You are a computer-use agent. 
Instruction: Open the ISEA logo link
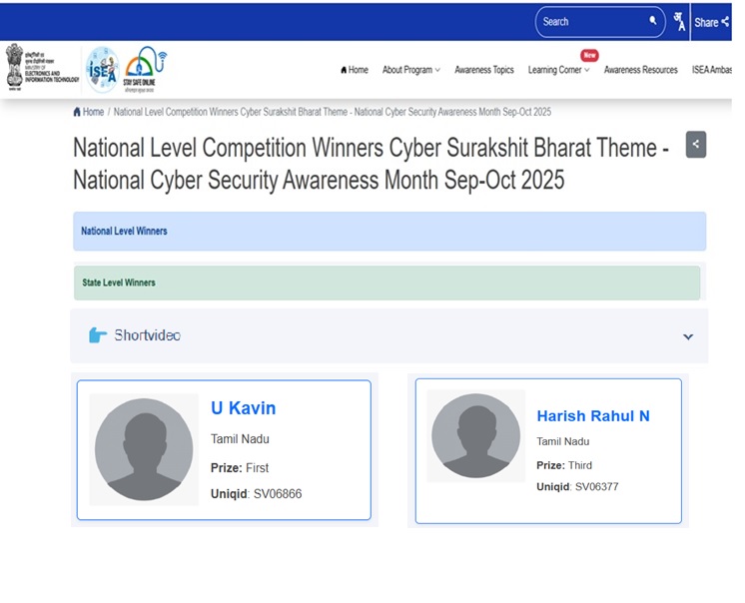click(x=101, y=69)
